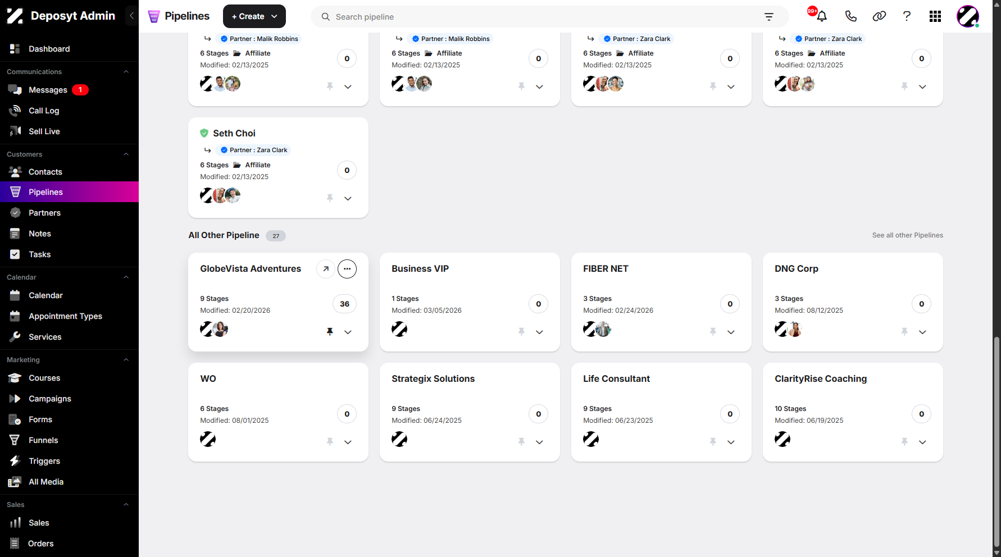
Task: Pin the WO pipeline
Action: coord(330,442)
